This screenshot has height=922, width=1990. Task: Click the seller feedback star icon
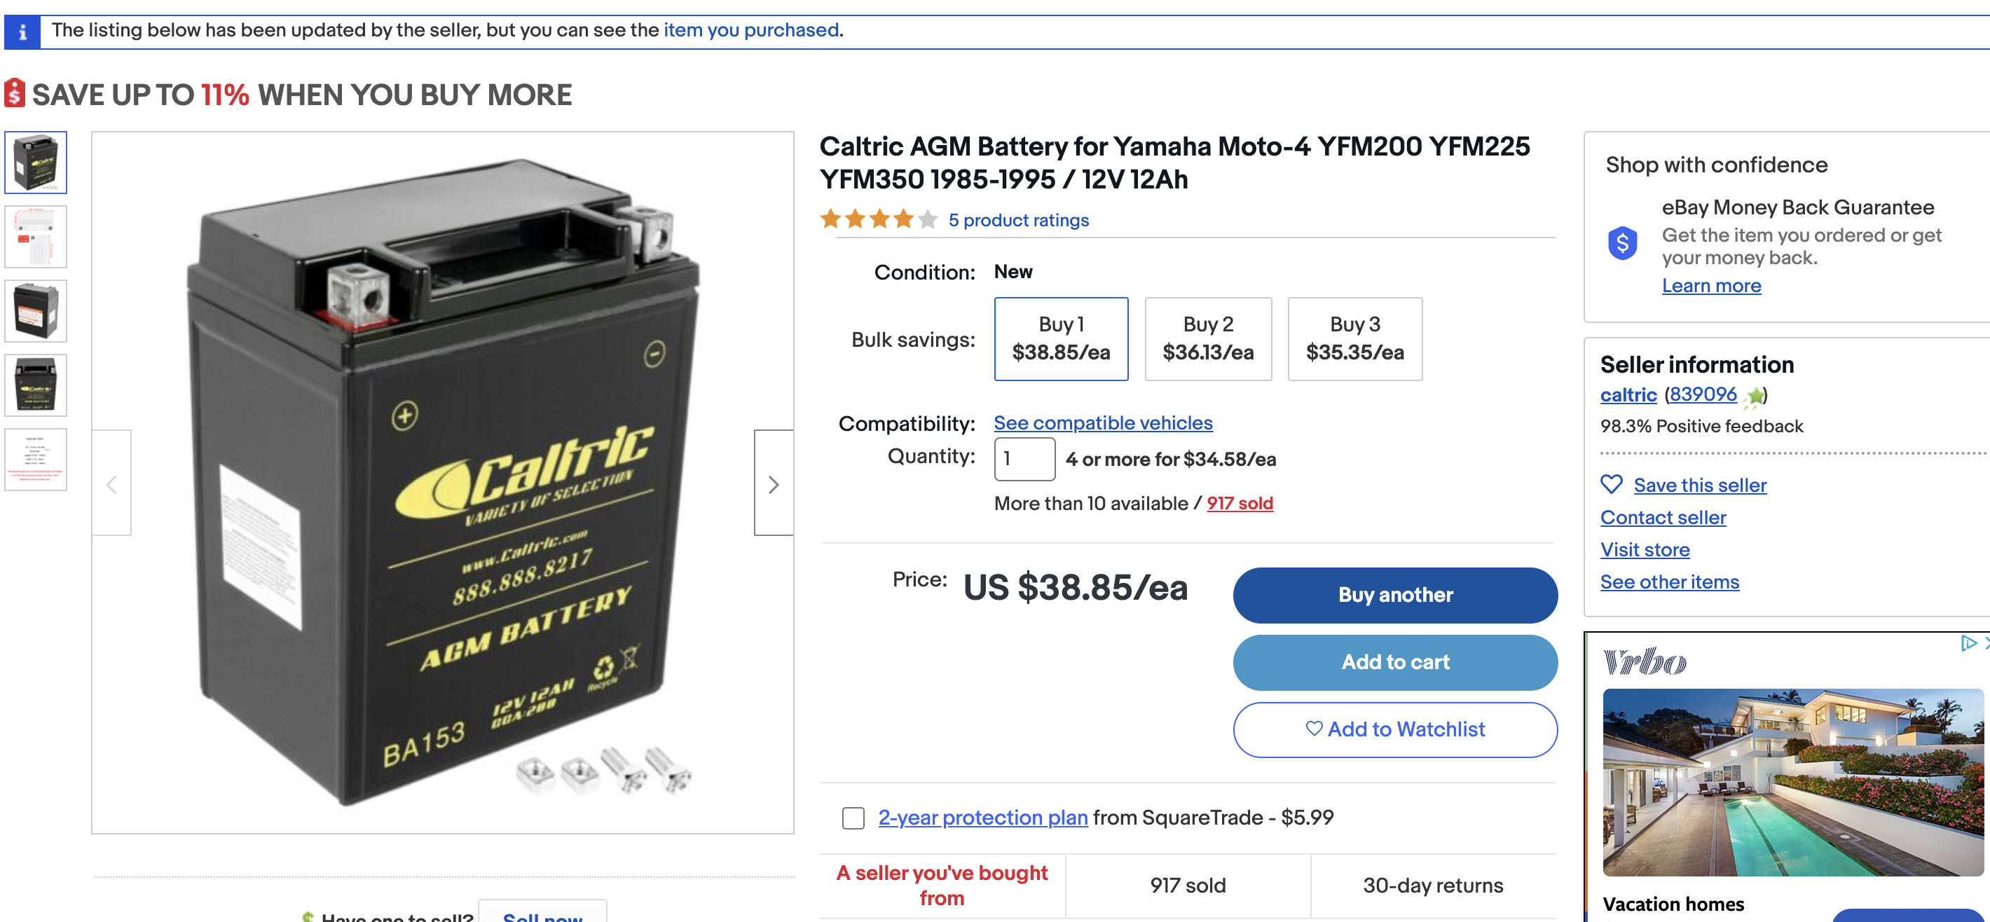[x=1755, y=396]
